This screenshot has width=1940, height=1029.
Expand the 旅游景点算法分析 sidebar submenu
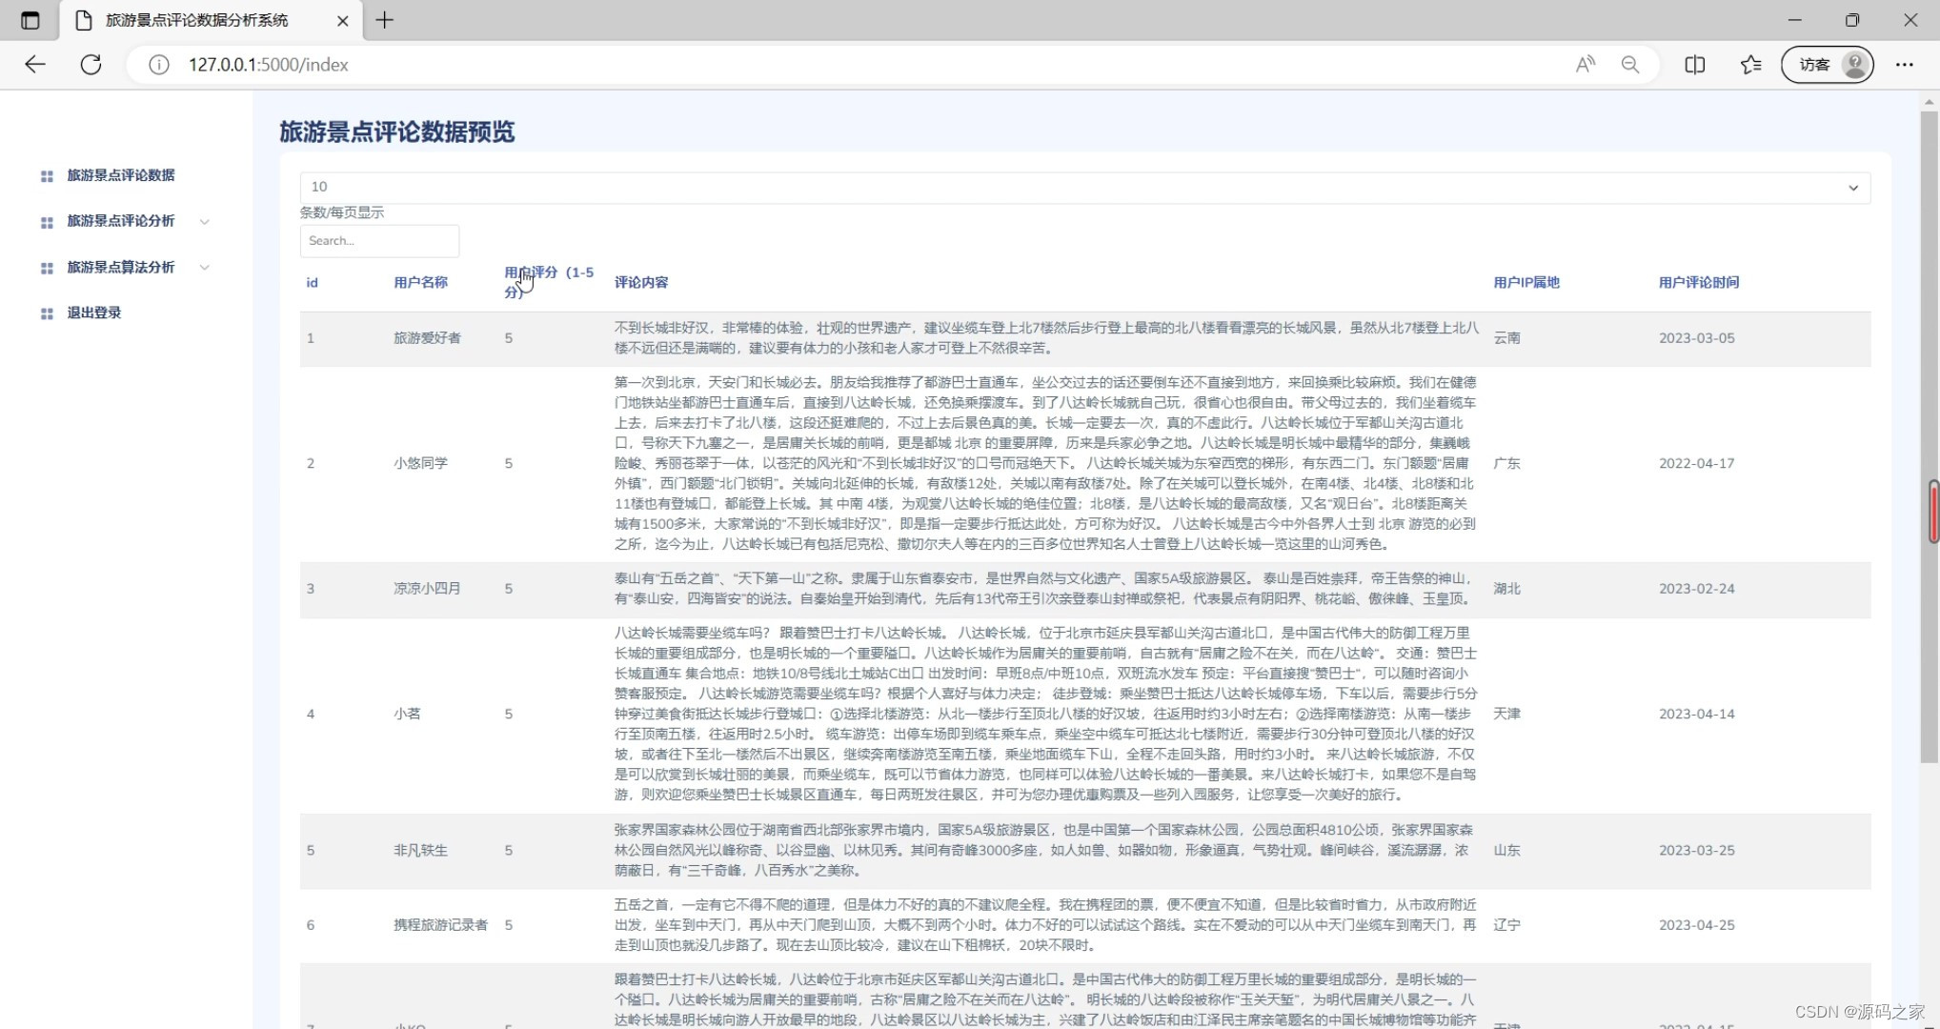click(121, 268)
